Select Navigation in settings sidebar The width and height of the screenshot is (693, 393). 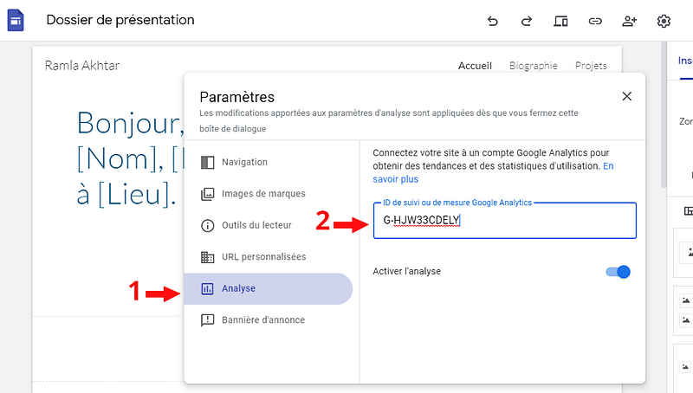(244, 162)
